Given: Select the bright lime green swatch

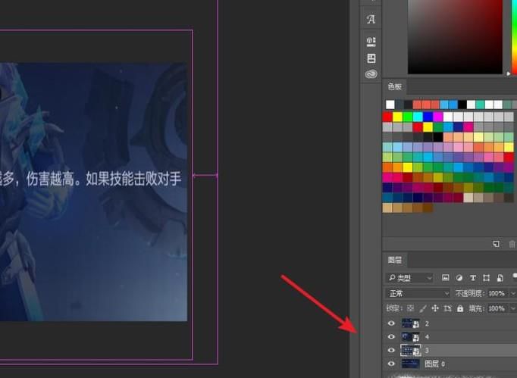Looking at the screenshot, I should (408, 117).
